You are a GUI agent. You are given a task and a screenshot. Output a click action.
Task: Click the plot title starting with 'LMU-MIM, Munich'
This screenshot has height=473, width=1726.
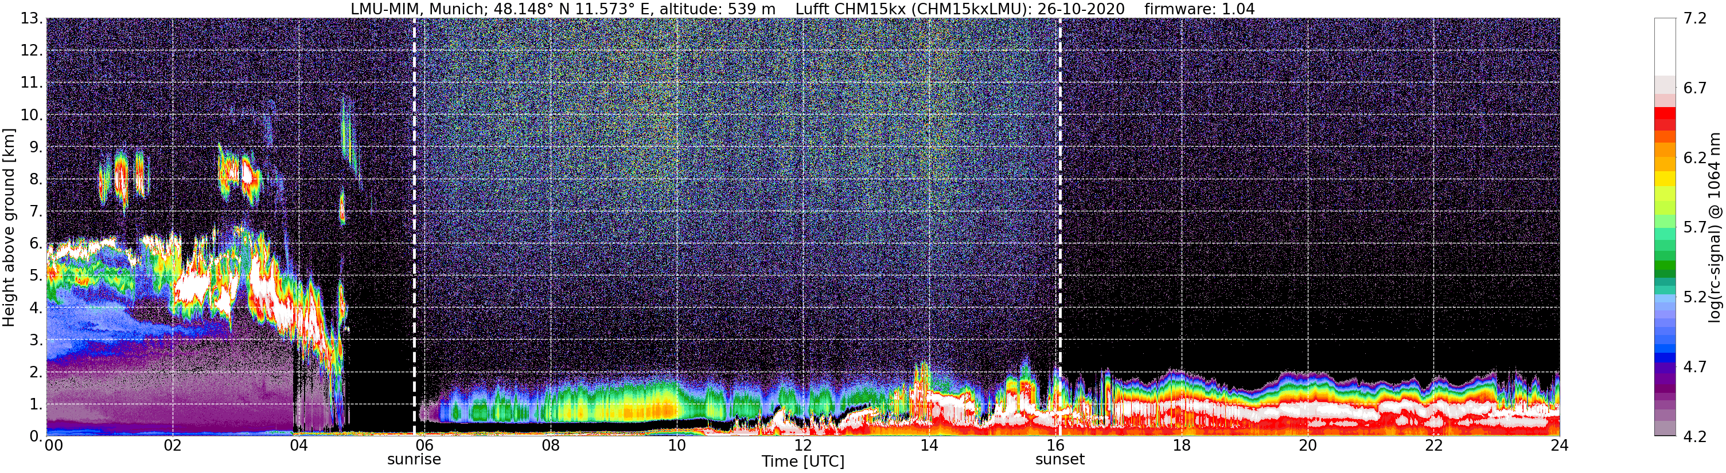802,9
